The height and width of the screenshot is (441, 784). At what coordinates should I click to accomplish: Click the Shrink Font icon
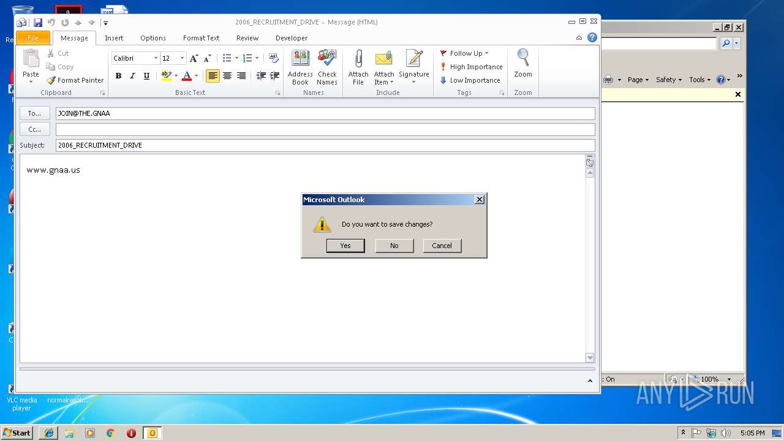(x=207, y=58)
